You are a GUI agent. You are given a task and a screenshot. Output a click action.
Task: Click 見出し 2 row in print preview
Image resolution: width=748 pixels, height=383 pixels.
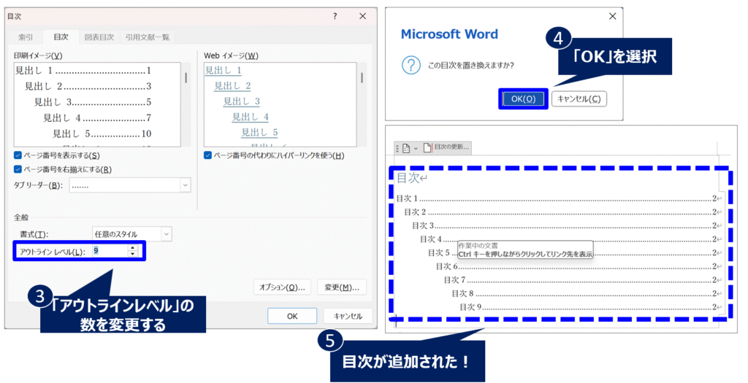point(88,86)
